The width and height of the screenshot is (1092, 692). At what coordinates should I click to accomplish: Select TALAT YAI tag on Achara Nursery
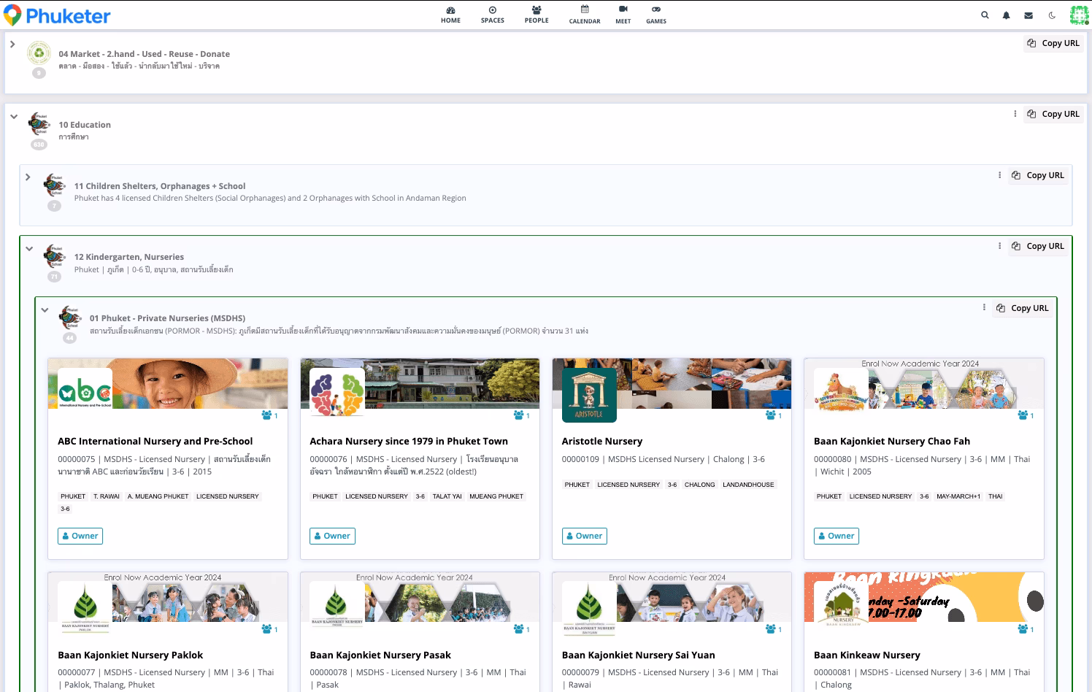pos(447,496)
